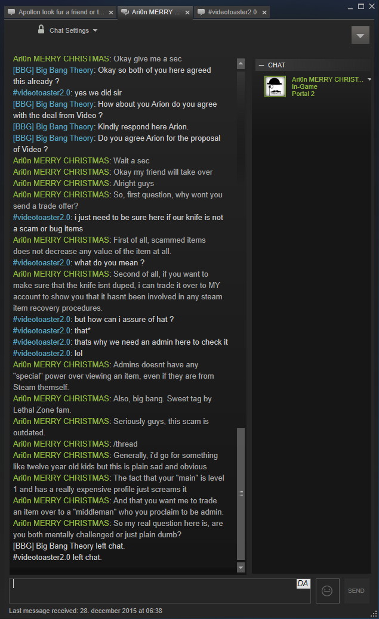The height and width of the screenshot is (619, 379).
Task: Click the chat bubble icon on Apollon tab
Action: coord(11,13)
